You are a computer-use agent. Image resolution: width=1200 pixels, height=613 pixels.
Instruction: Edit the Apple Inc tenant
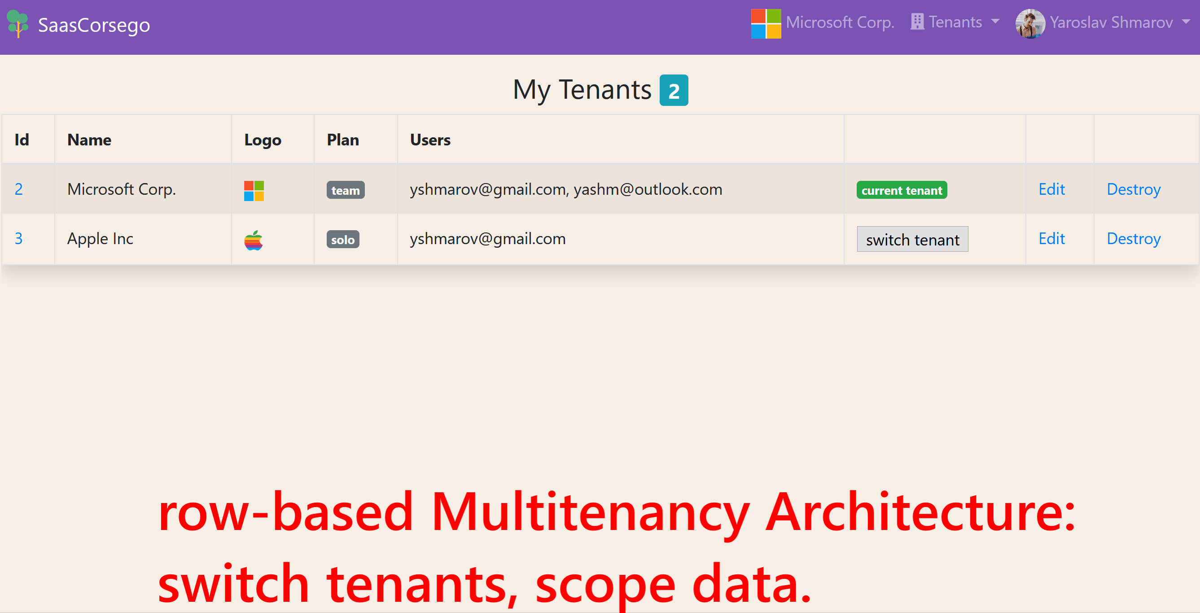[x=1051, y=238]
